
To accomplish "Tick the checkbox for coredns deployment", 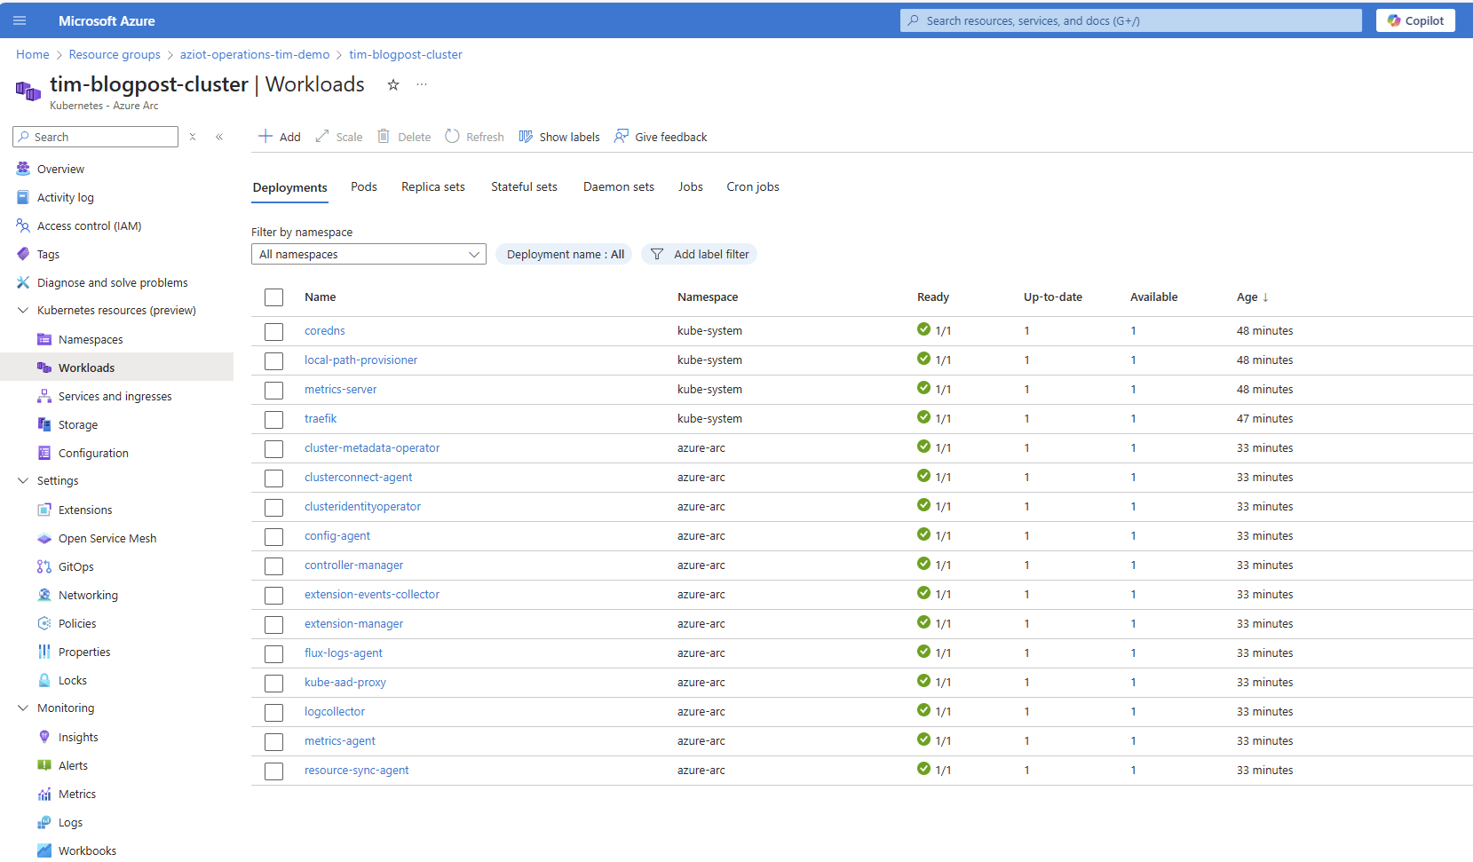I will tap(273, 331).
